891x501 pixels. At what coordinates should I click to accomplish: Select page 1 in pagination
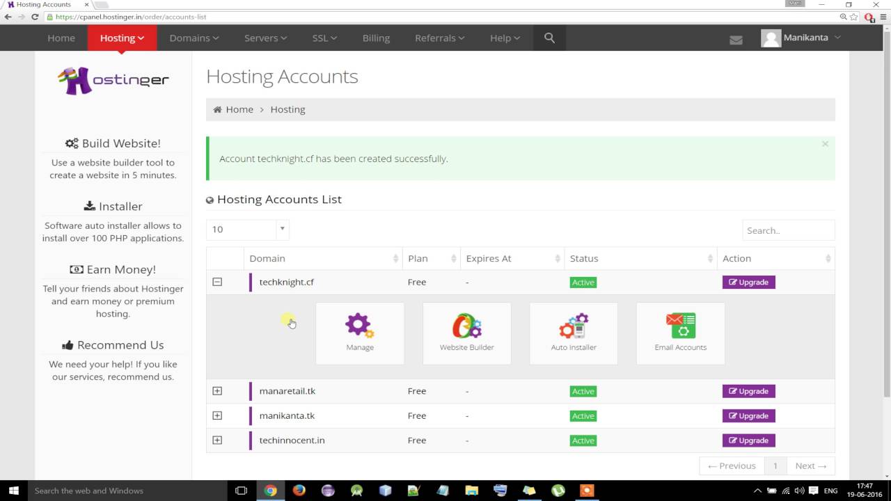click(775, 466)
